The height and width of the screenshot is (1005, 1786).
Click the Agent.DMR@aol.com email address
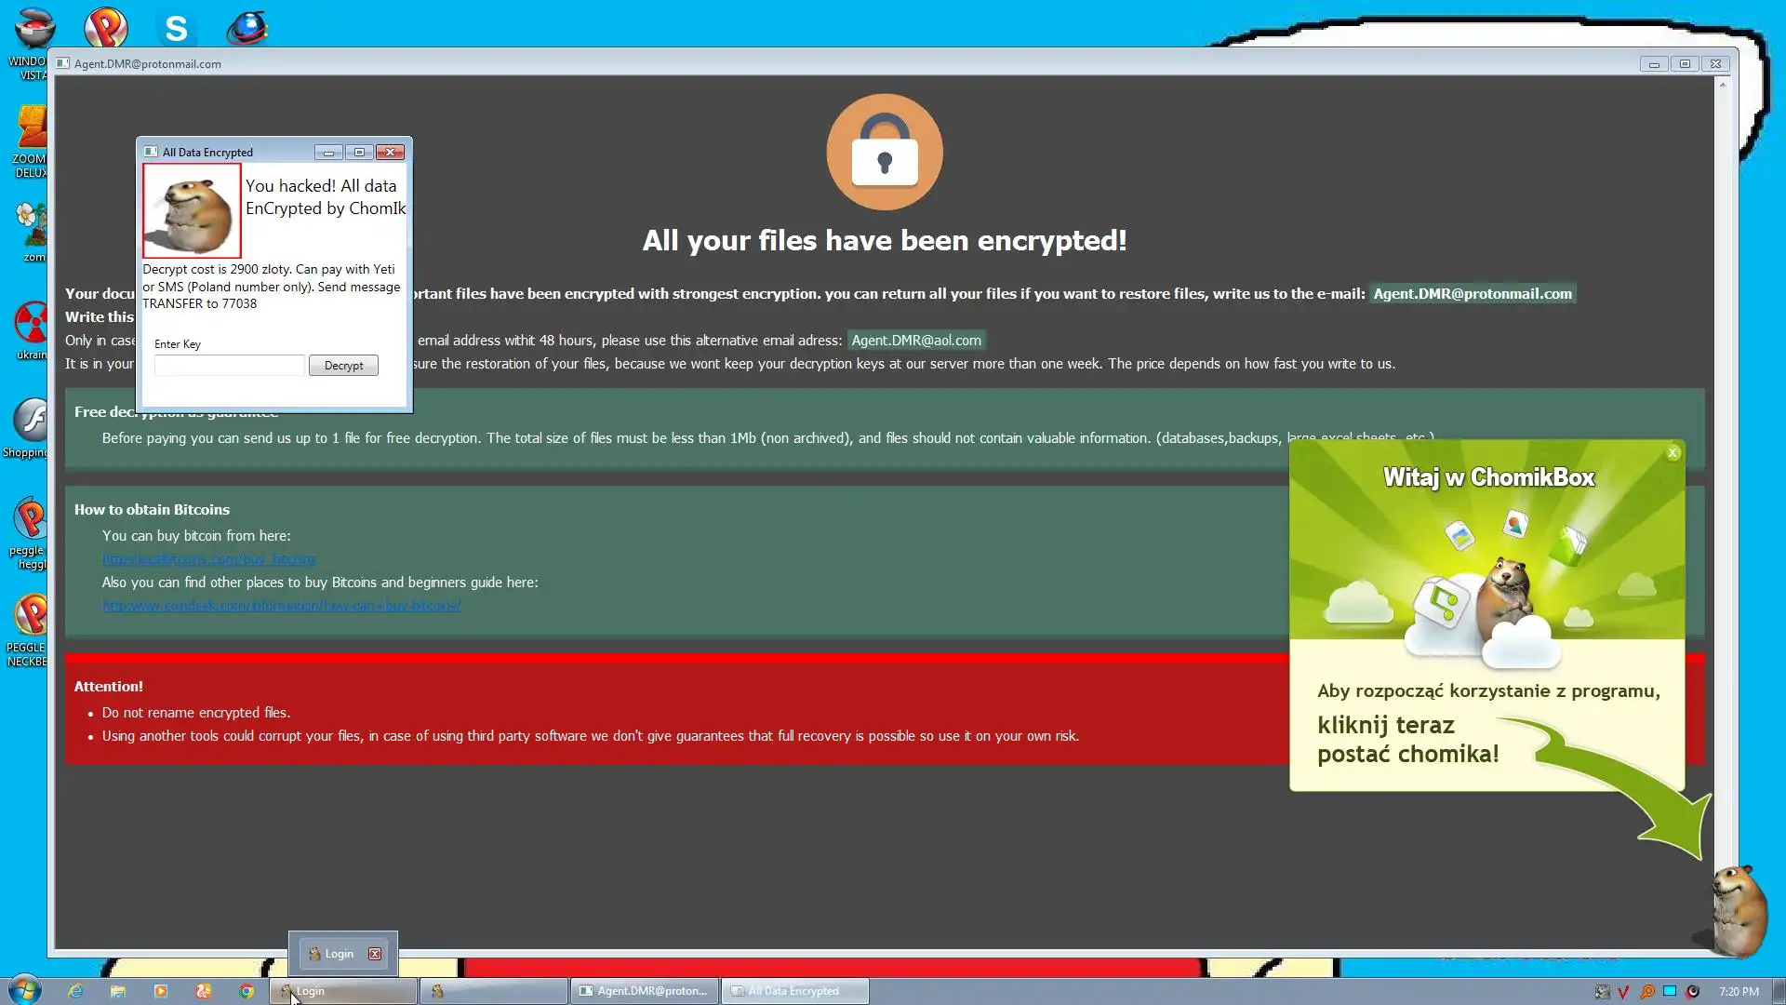pyautogui.click(x=915, y=341)
